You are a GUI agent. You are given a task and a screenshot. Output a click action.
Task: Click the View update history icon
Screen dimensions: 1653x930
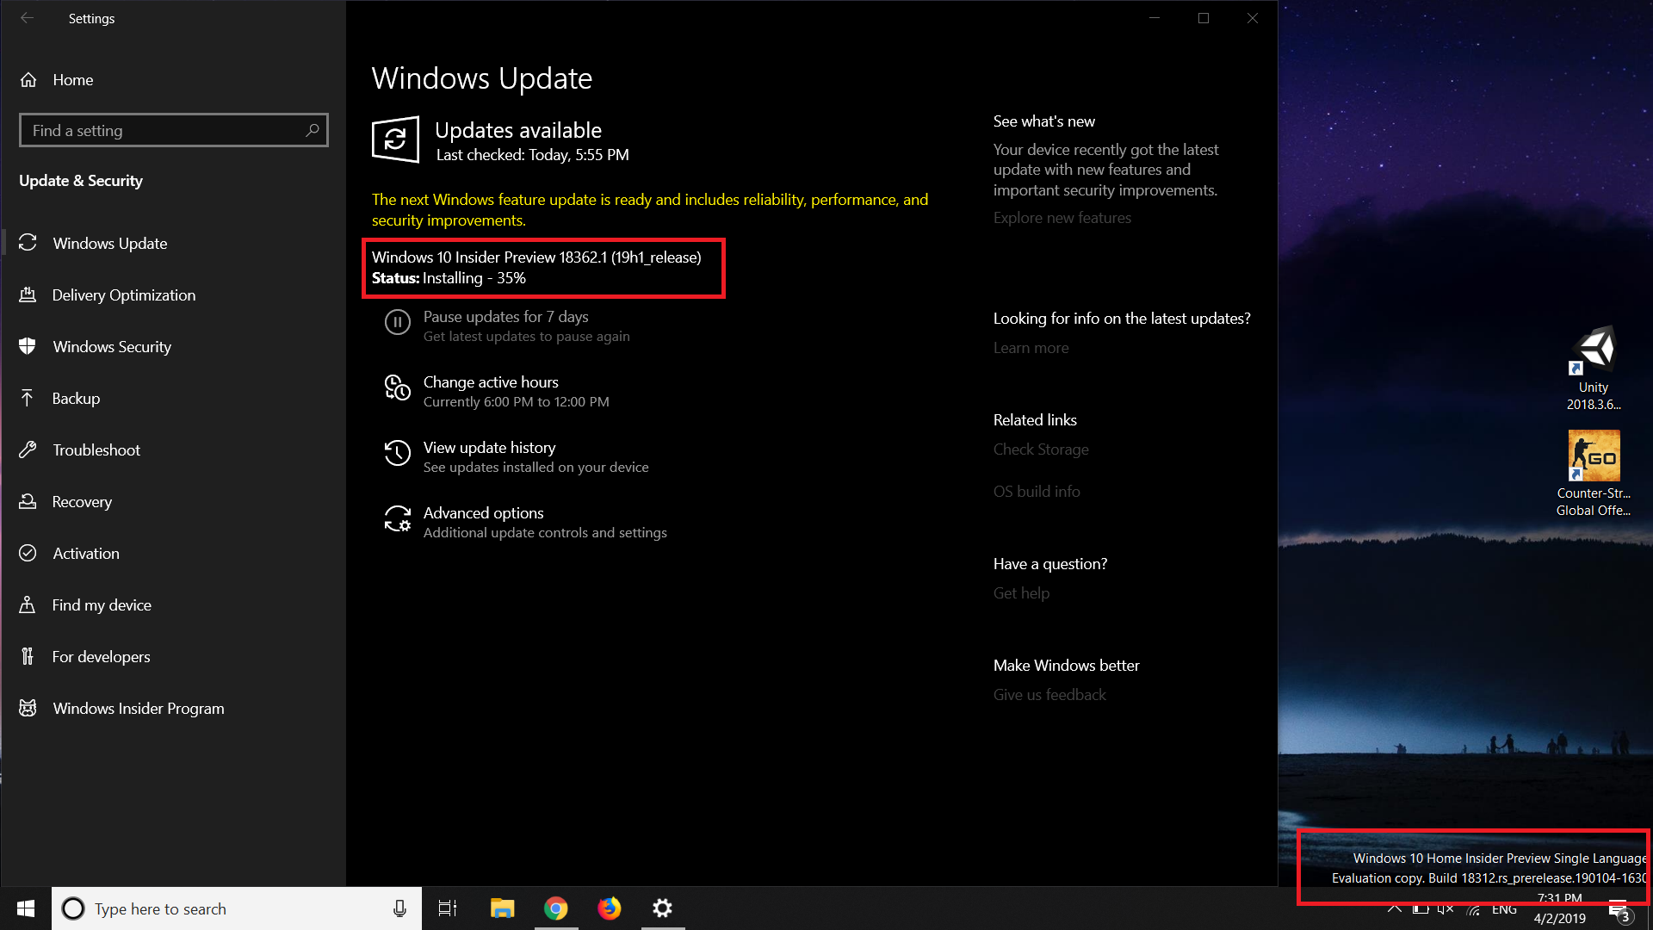click(397, 453)
